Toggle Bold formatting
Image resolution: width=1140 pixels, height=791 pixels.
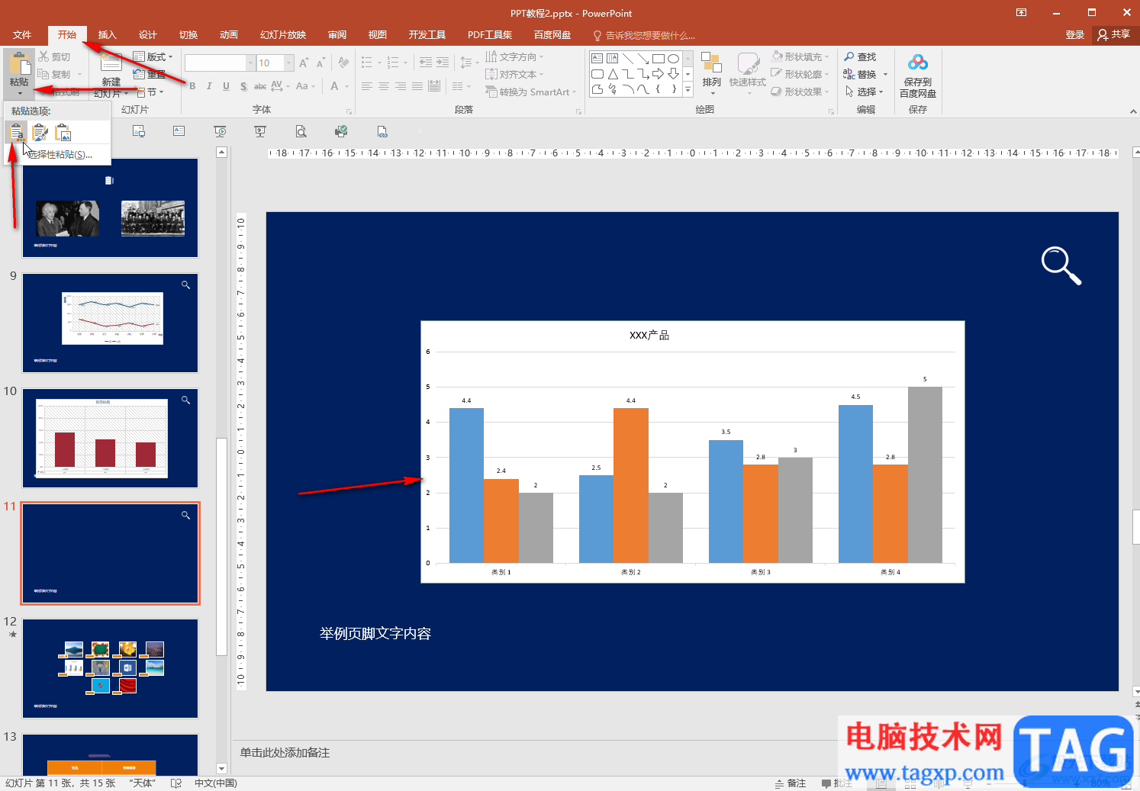(192, 86)
